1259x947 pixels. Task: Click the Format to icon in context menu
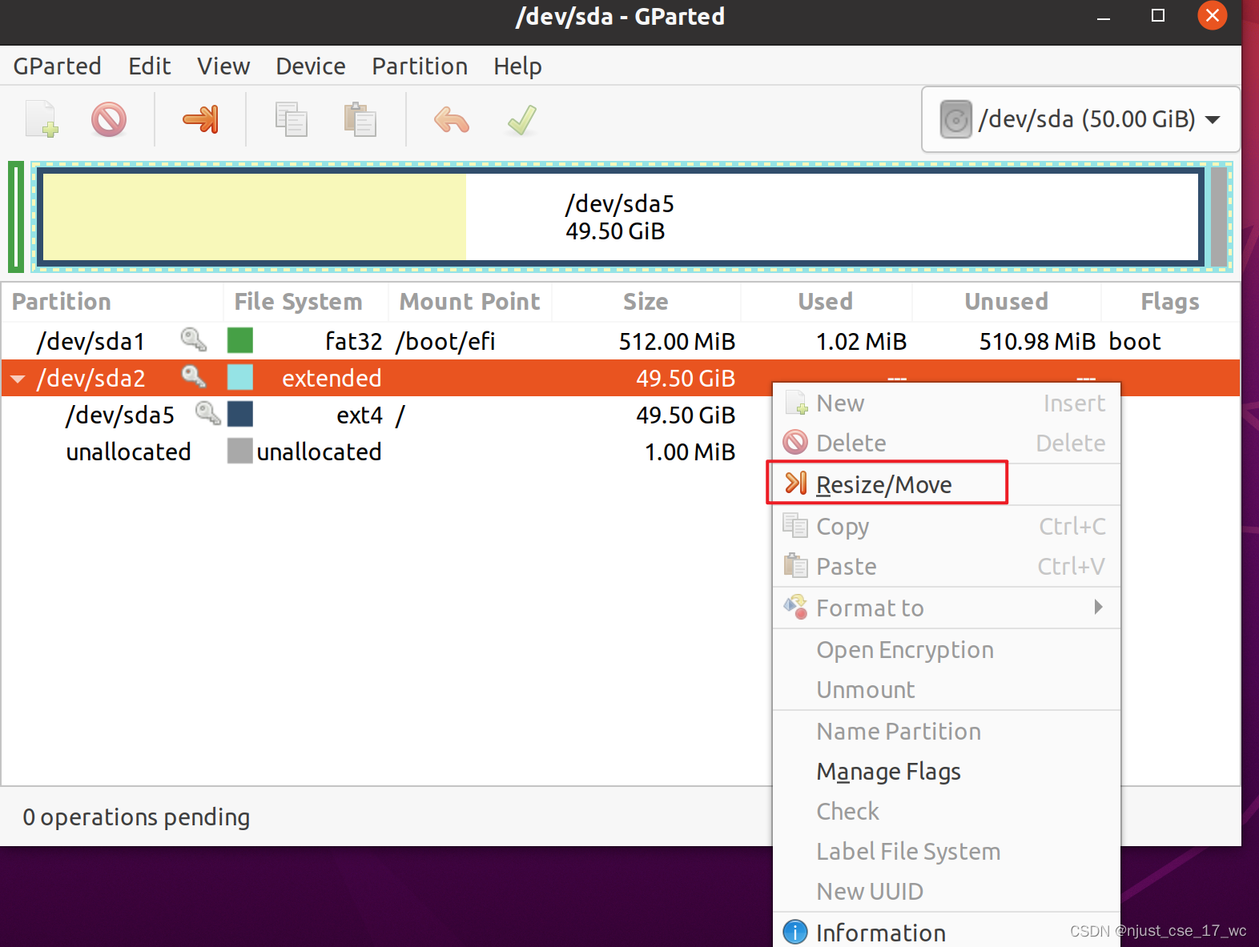[795, 607]
